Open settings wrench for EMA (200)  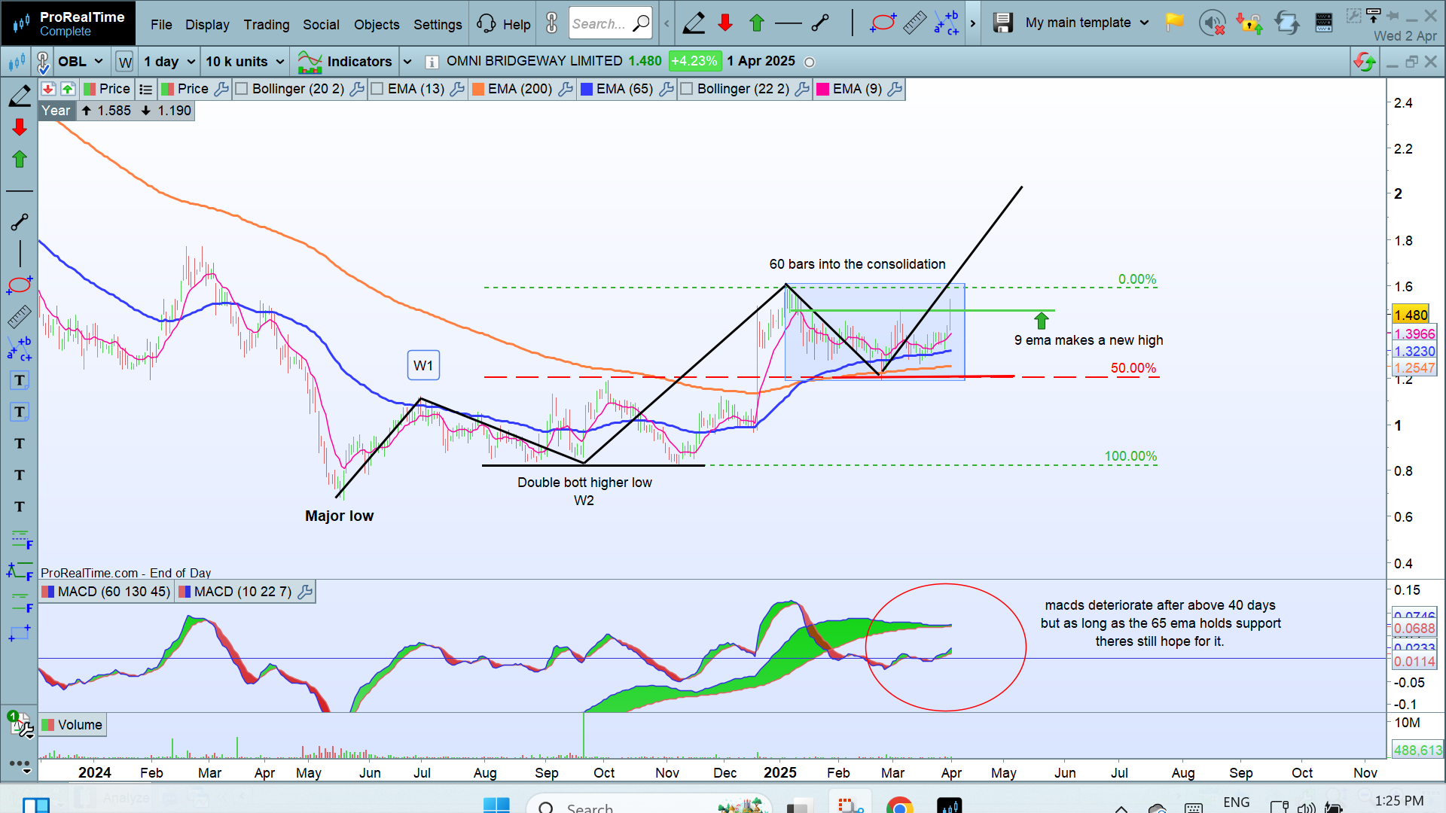coord(566,89)
